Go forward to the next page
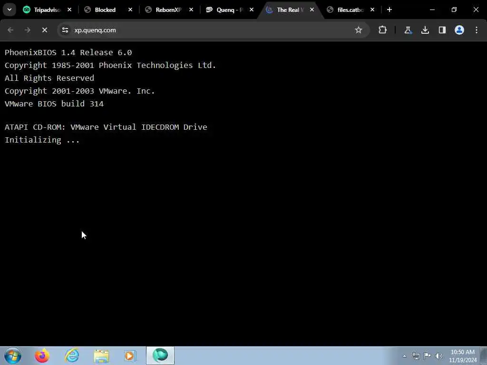Viewport: 487px width, 365px height. pyautogui.click(x=27, y=30)
